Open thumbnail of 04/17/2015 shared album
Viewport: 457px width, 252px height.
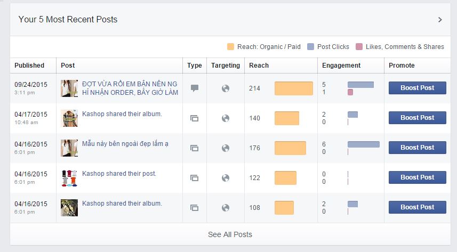69,118
